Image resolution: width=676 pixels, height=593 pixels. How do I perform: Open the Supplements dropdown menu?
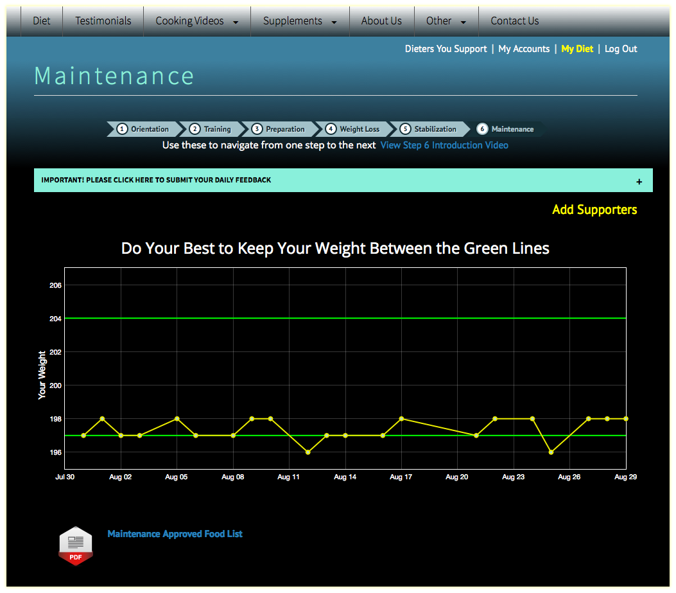pyautogui.click(x=299, y=21)
